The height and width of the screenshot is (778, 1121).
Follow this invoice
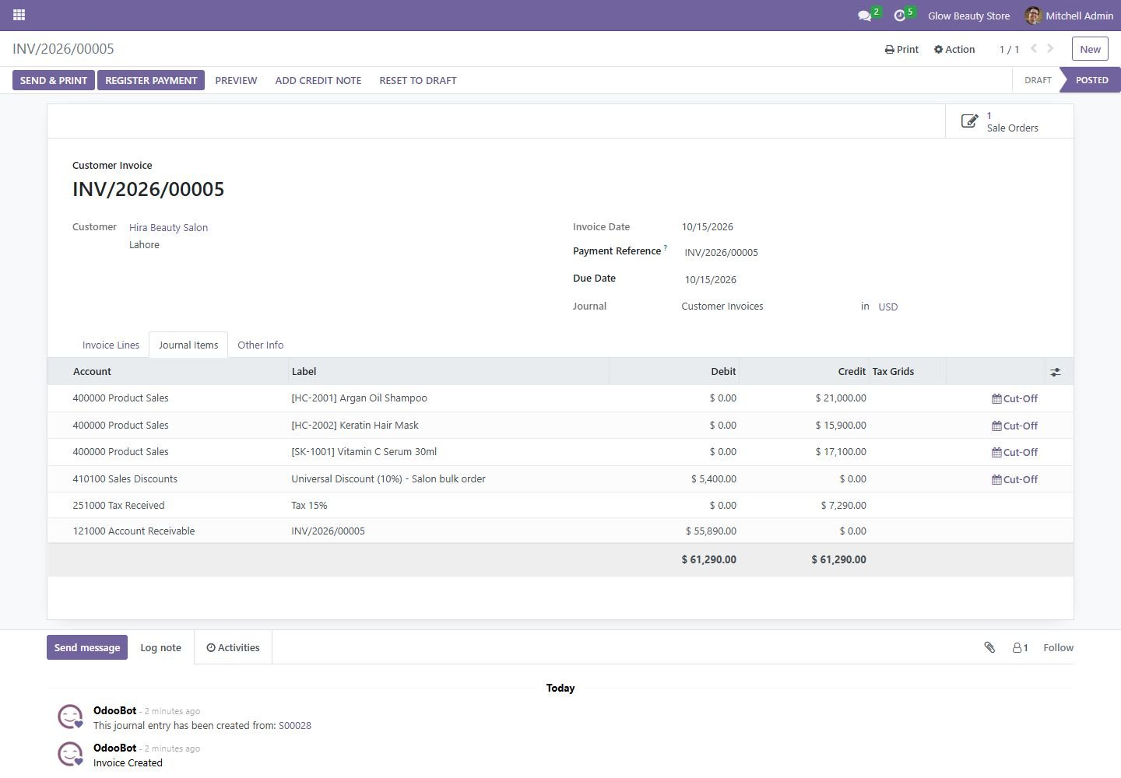click(1058, 647)
